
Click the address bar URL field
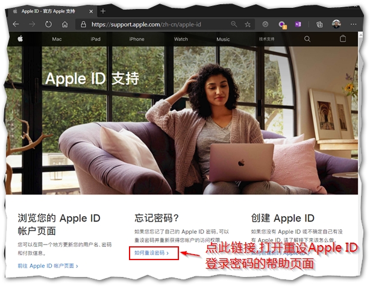(x=157, y=25)
